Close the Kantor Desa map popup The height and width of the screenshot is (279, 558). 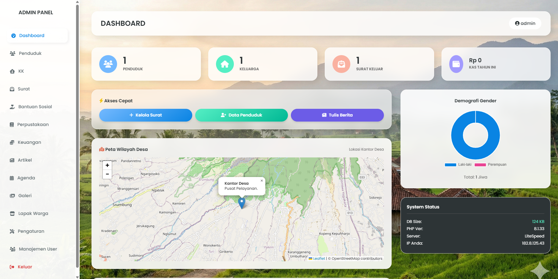(262, 181)
